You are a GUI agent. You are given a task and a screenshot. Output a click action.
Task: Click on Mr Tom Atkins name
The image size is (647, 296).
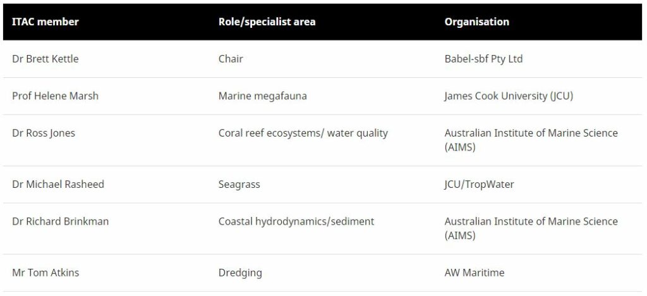pos(45,273)
